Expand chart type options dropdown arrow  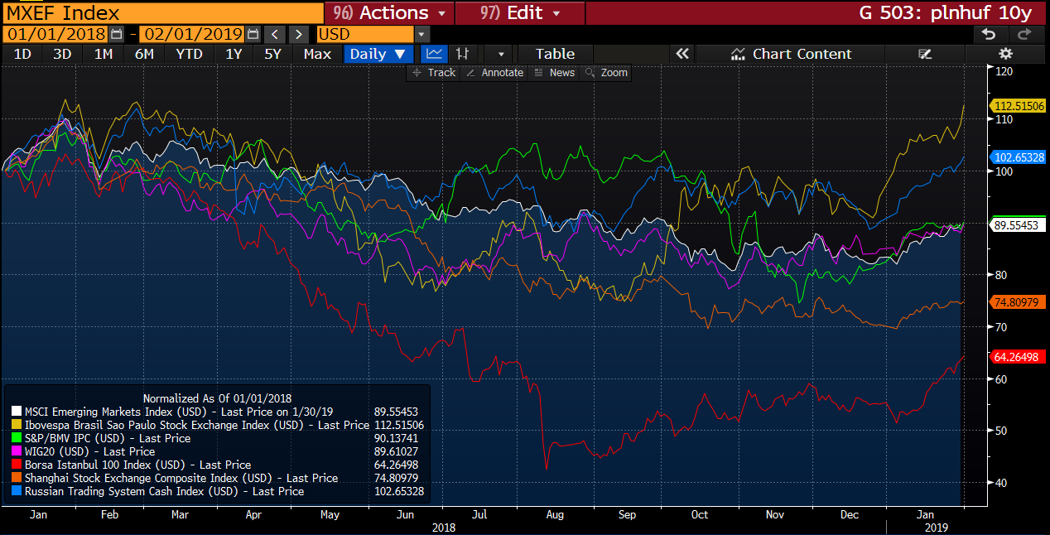(x=500, y=54)
